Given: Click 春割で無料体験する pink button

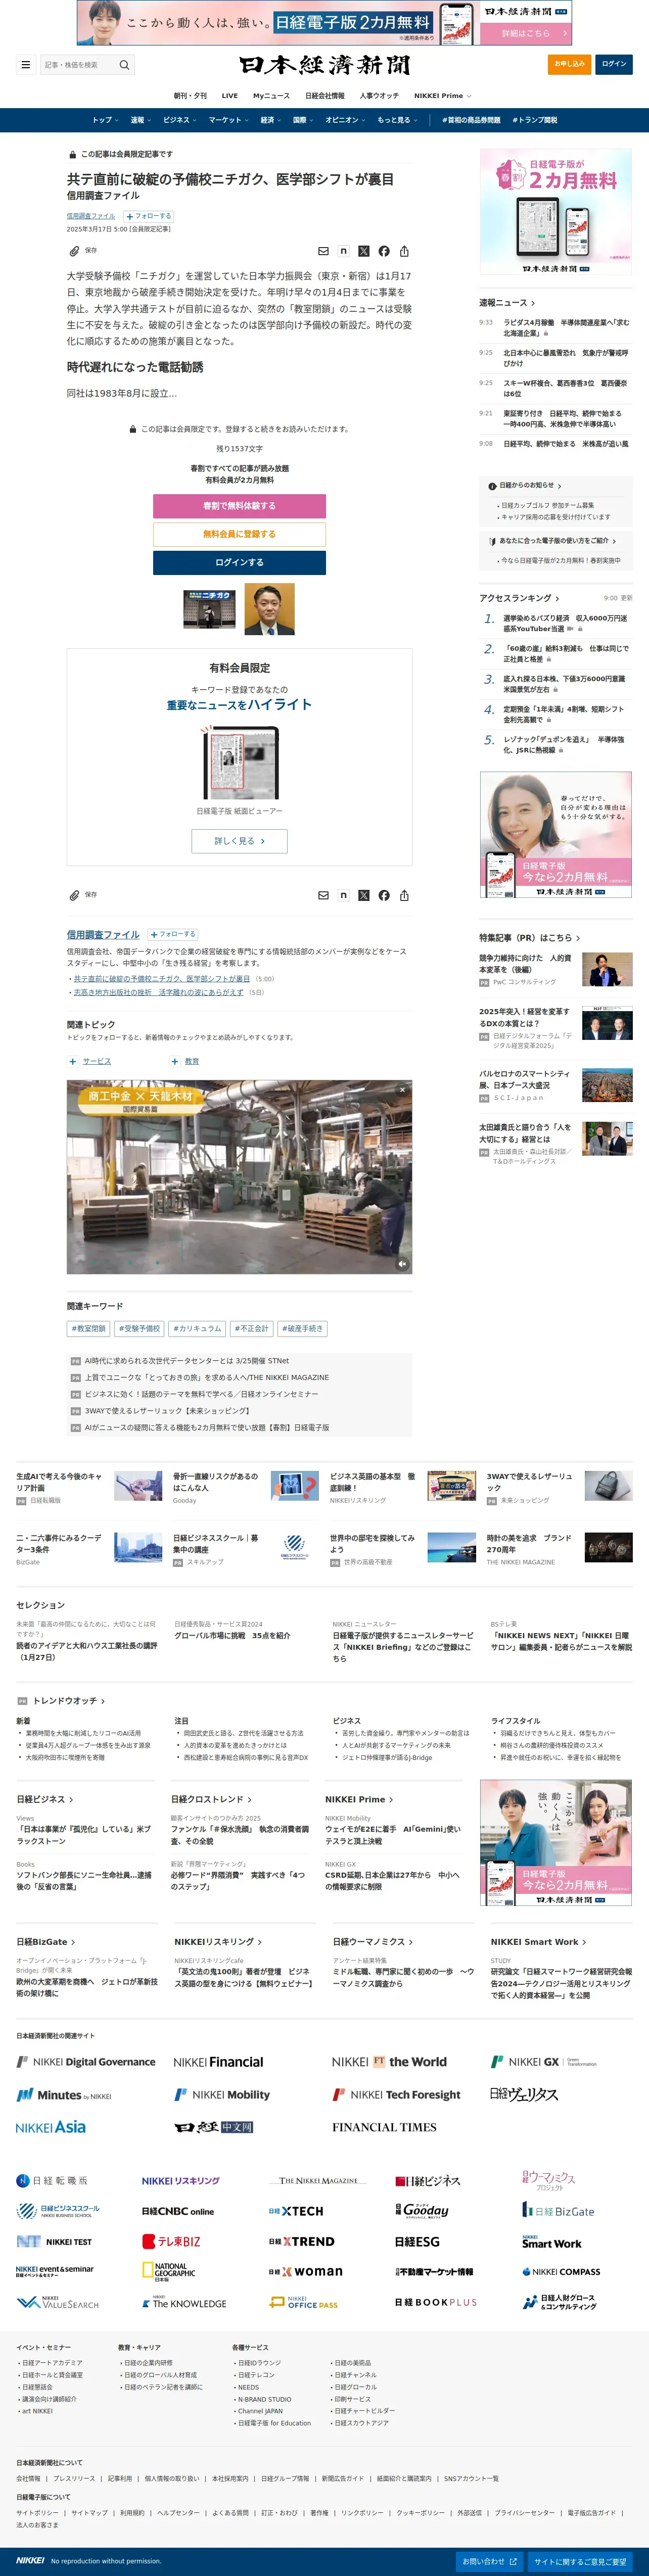Looking at the screenshot, I should 239,506.
